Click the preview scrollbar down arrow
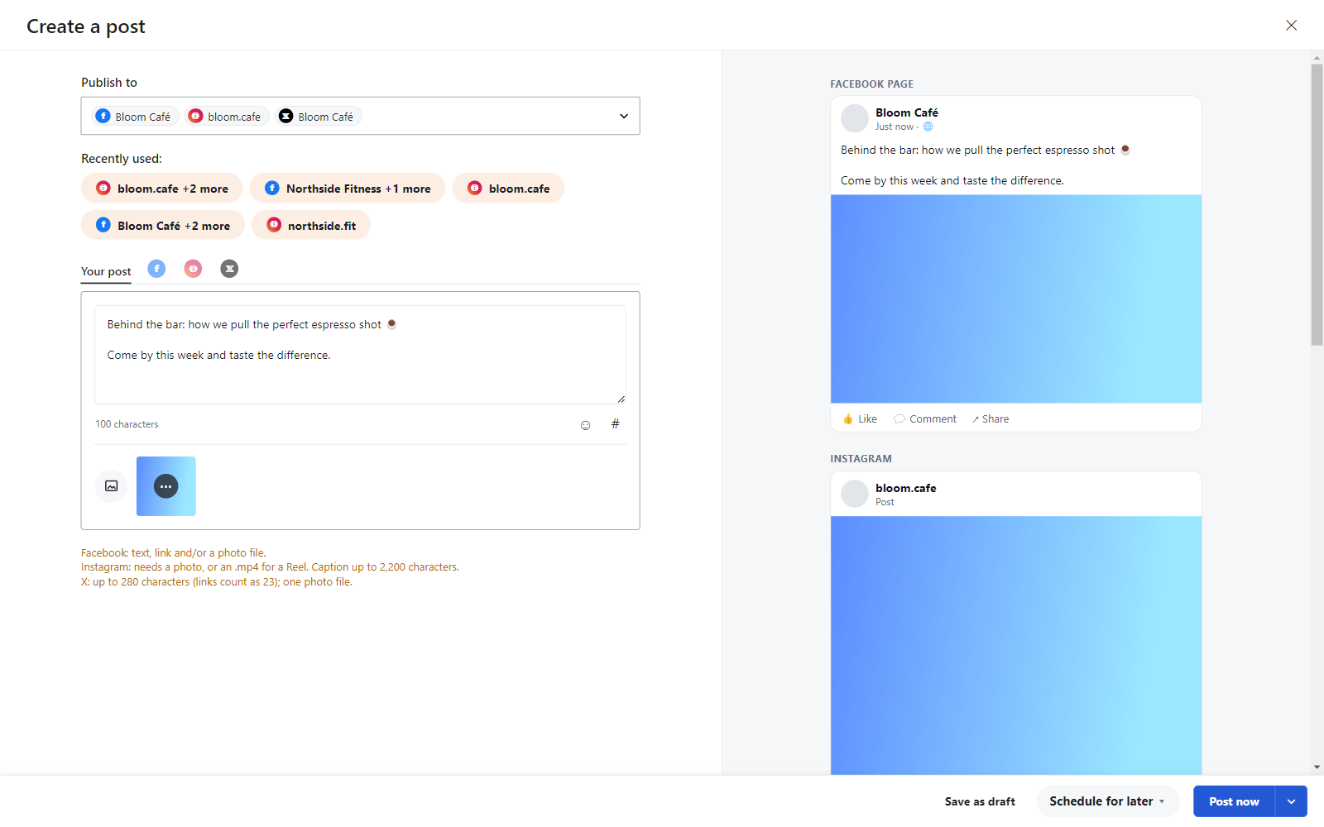 coord(1317,767)
